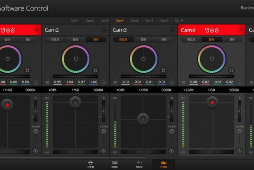Click the Cam3 master wheel slider
This screenshot has width=254, height=170.
(143, 76)
